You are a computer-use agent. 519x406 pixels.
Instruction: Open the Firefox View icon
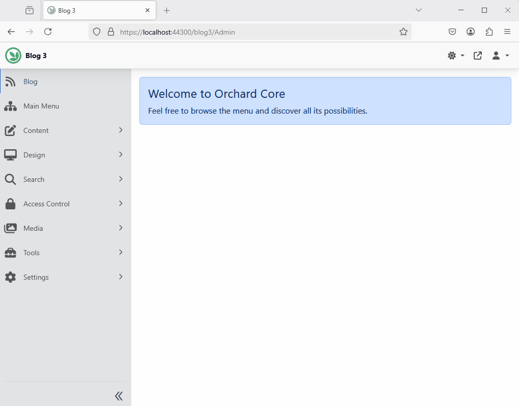click(x=30, y=11)
